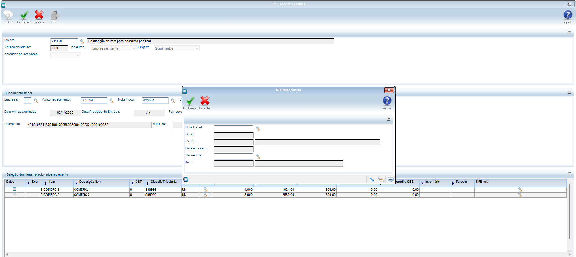The height and width of the screenshot is (257, 576).
Task: Open the Nota Fiscal lookup in NFE Referência
Action: (258, 129)
